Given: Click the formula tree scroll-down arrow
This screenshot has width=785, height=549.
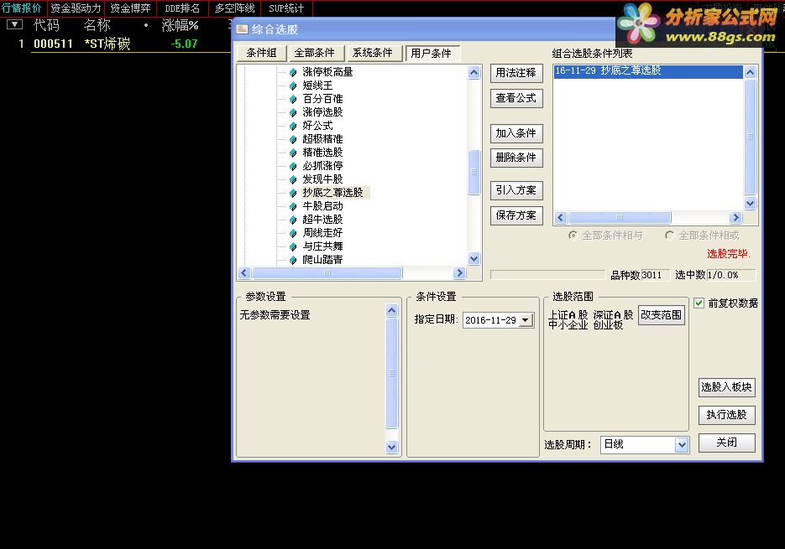Looking at the screenshot, I should click(x=474, y=258).
